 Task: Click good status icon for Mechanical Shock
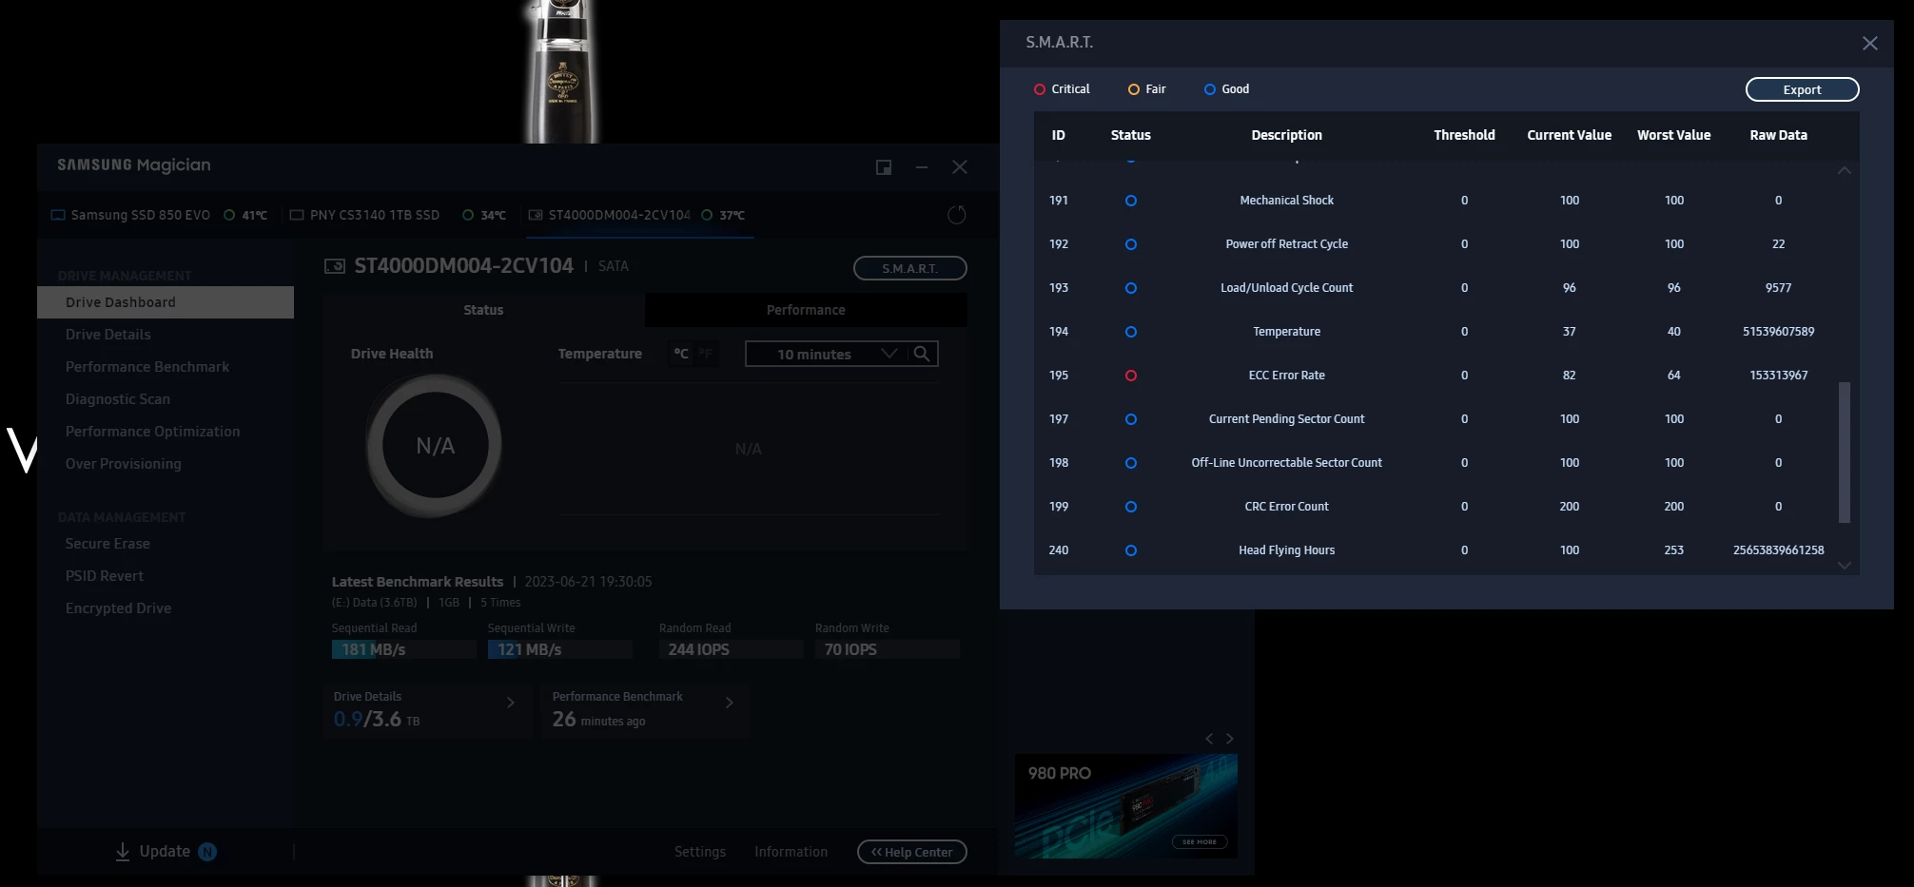pyautogui.click(x=1130, y=201)
